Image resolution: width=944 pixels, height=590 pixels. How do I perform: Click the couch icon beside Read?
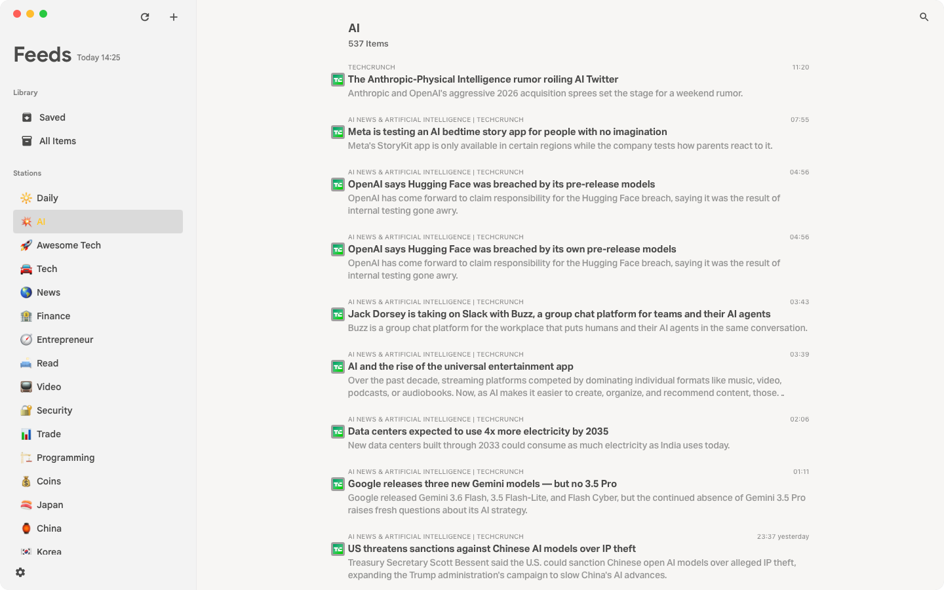(26, 363)
